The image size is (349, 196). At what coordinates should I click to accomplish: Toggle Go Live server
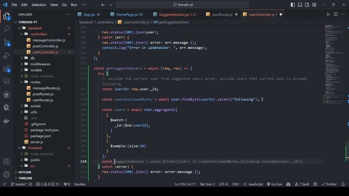pyautogui.click(x=274, y=184)
